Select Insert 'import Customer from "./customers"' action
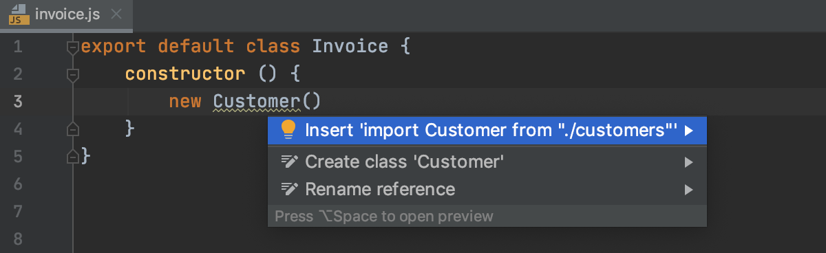The image size is (826, 253). click(487, 131)
